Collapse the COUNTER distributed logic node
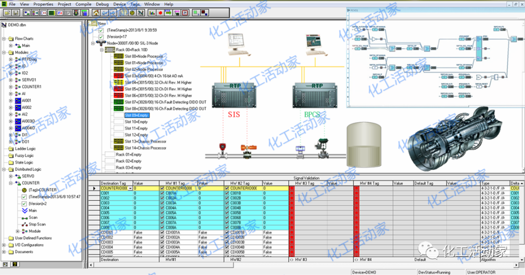Viewport: 525px width, 275px height. pyautogui.click(x=11, y=183)
